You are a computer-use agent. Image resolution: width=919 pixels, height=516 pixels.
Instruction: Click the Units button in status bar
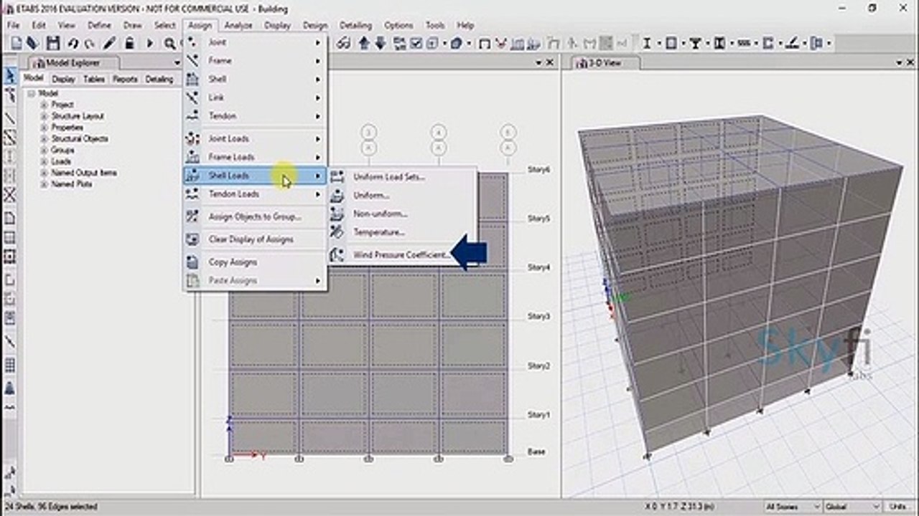coord(899,507)
